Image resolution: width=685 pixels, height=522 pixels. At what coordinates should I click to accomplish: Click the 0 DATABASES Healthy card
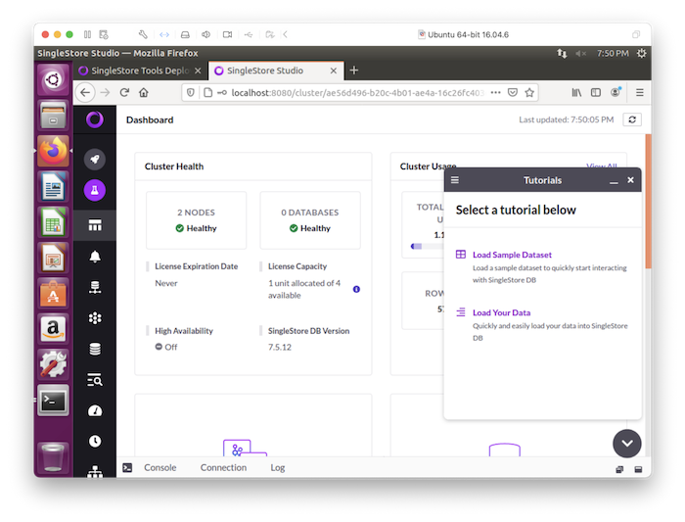pos(310,220)
